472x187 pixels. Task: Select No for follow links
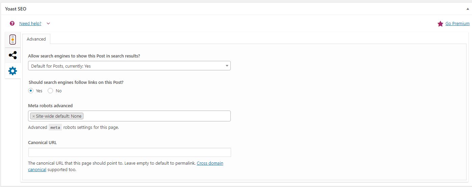coord(50,91)
